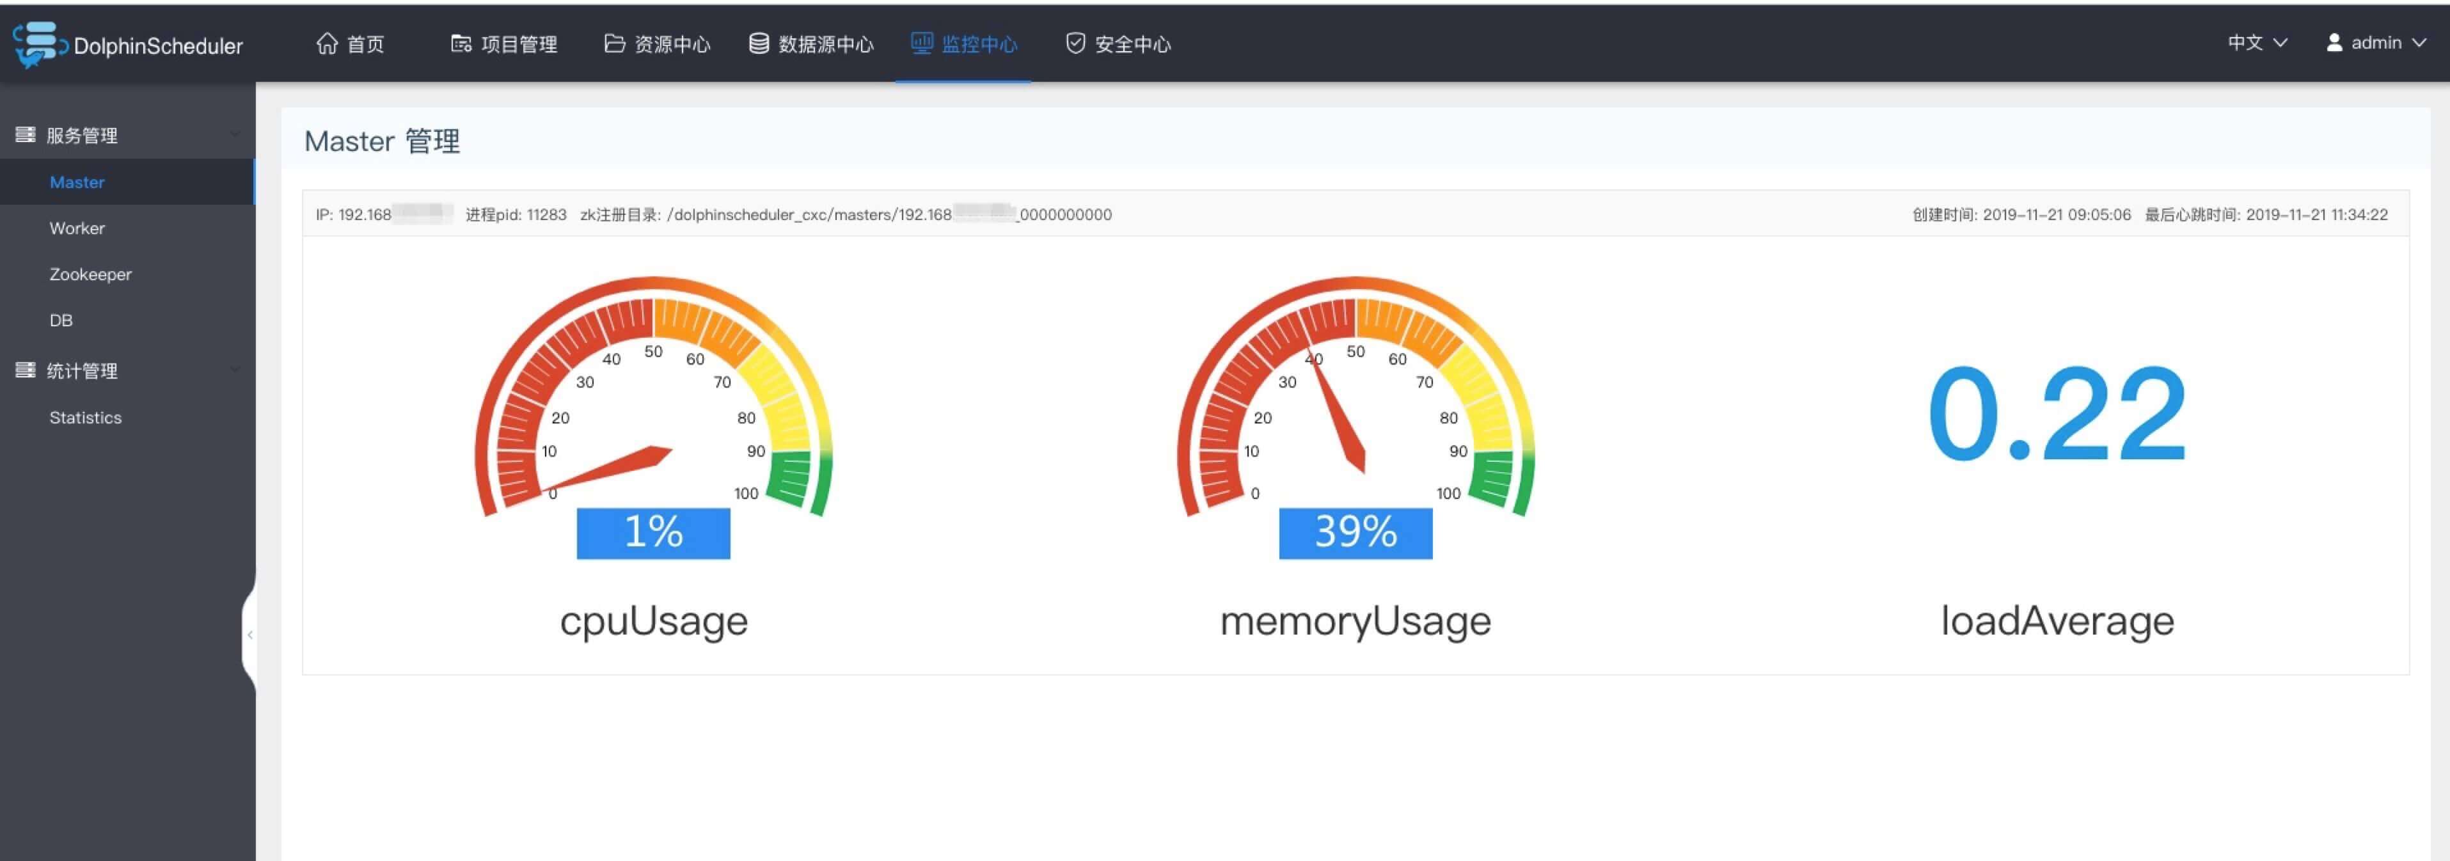
Task: Select Worker in the sidebar
Action: click(x=77, y=228)
